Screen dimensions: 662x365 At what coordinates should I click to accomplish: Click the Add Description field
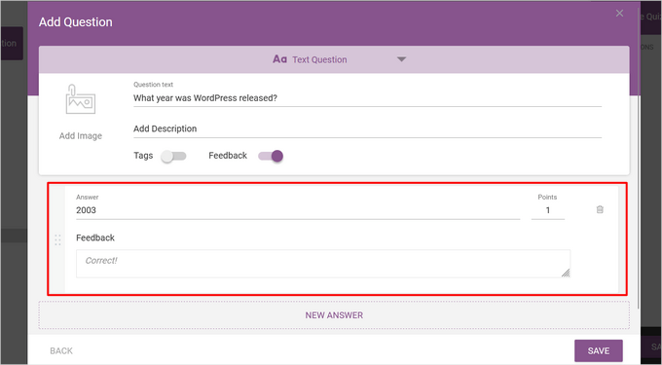click(367, 128)
